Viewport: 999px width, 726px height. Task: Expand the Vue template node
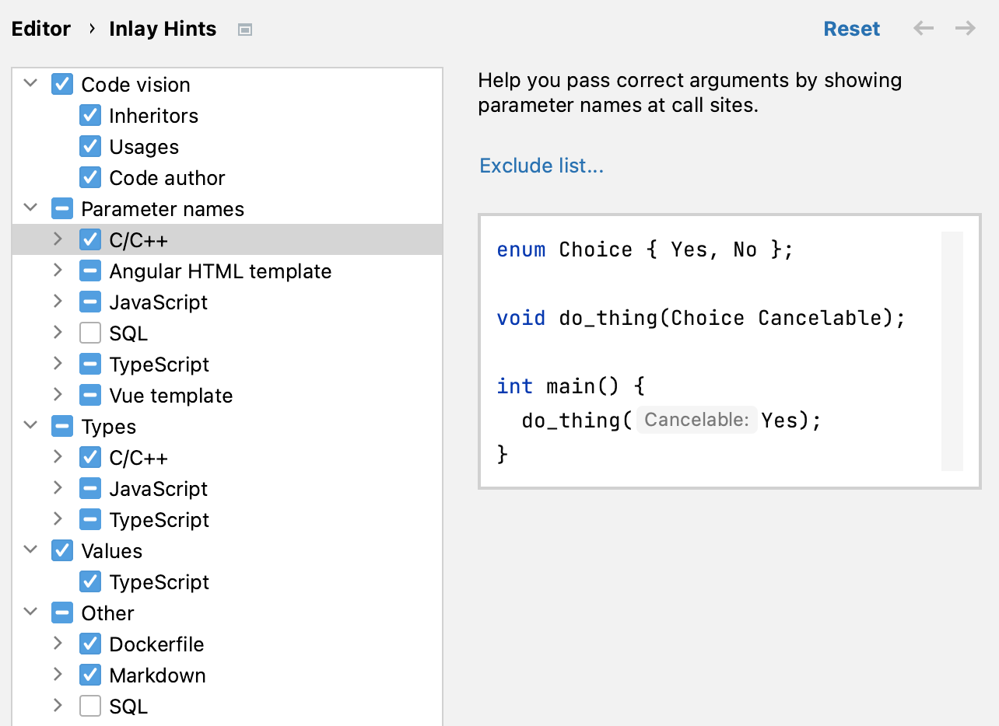coord(58,395)
